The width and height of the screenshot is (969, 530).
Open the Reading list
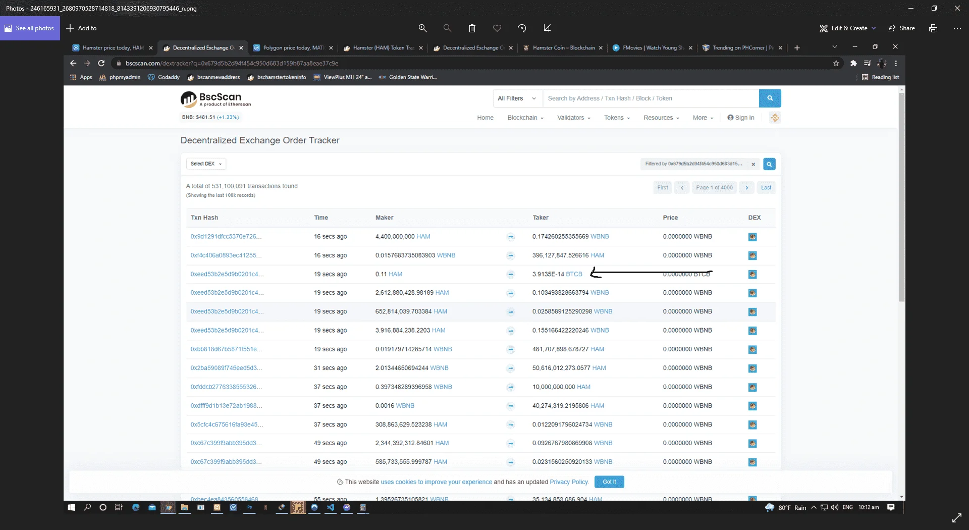[880, 77]
